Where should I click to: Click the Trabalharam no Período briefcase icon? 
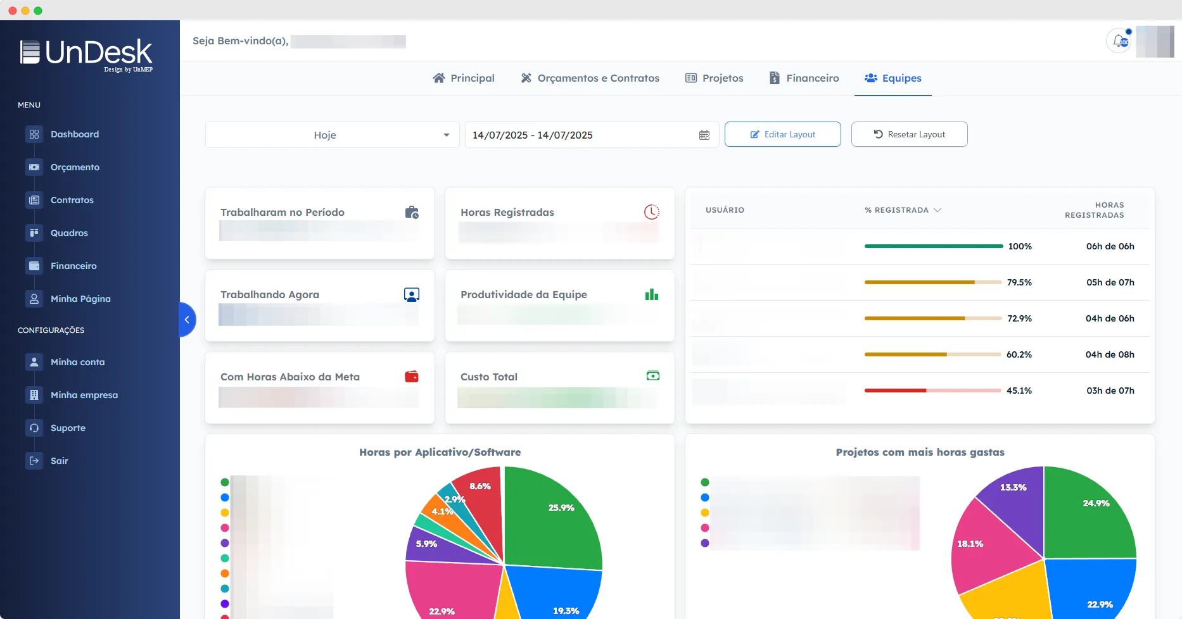click(411, 212)
